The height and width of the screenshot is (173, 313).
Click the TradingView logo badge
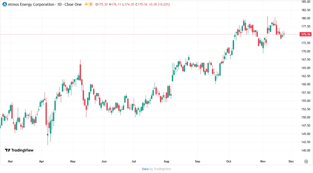[19, 150]
